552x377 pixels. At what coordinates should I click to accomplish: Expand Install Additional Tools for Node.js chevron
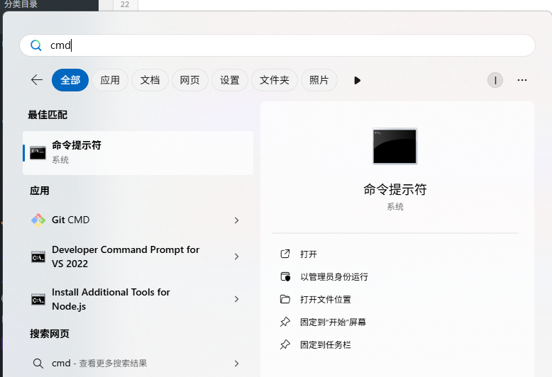(x=236, y=299)
